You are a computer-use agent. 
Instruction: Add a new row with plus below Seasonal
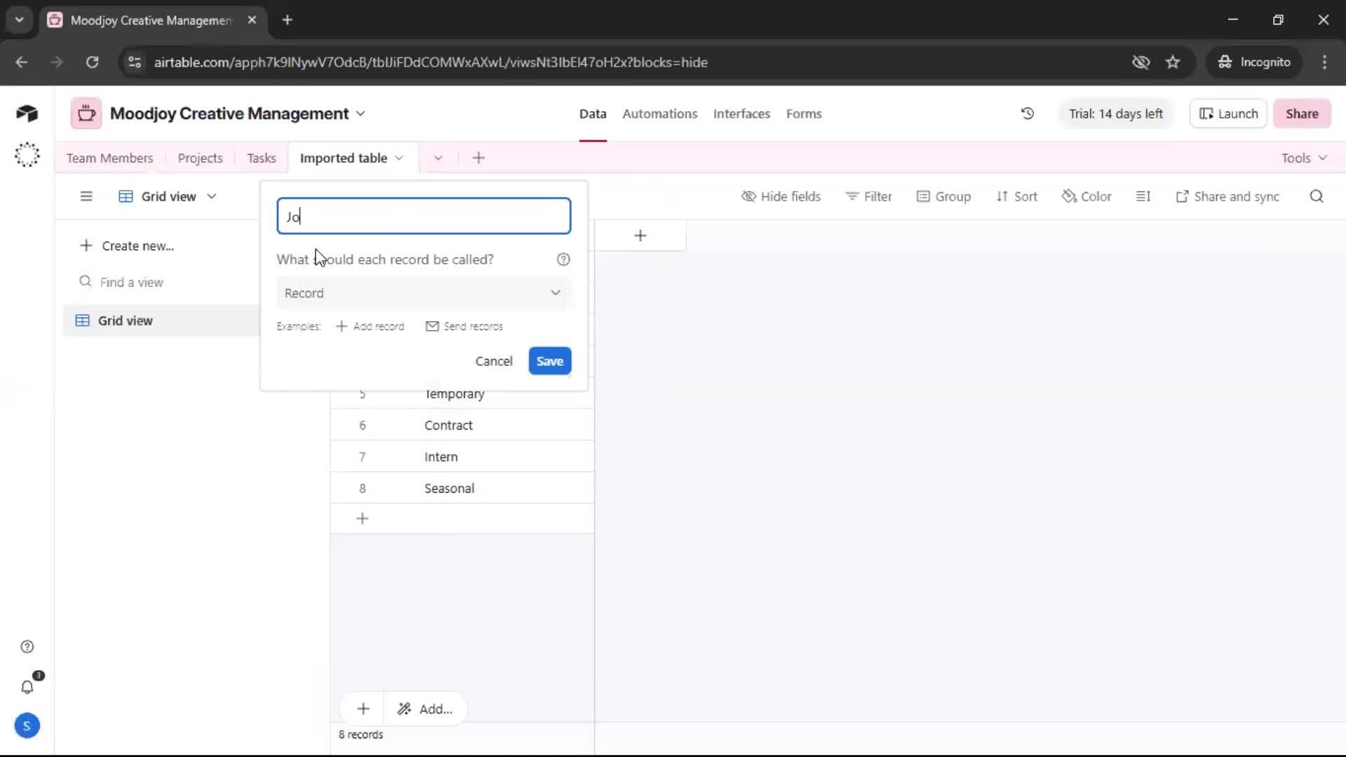pyautogui.click(x=362, y=519)
